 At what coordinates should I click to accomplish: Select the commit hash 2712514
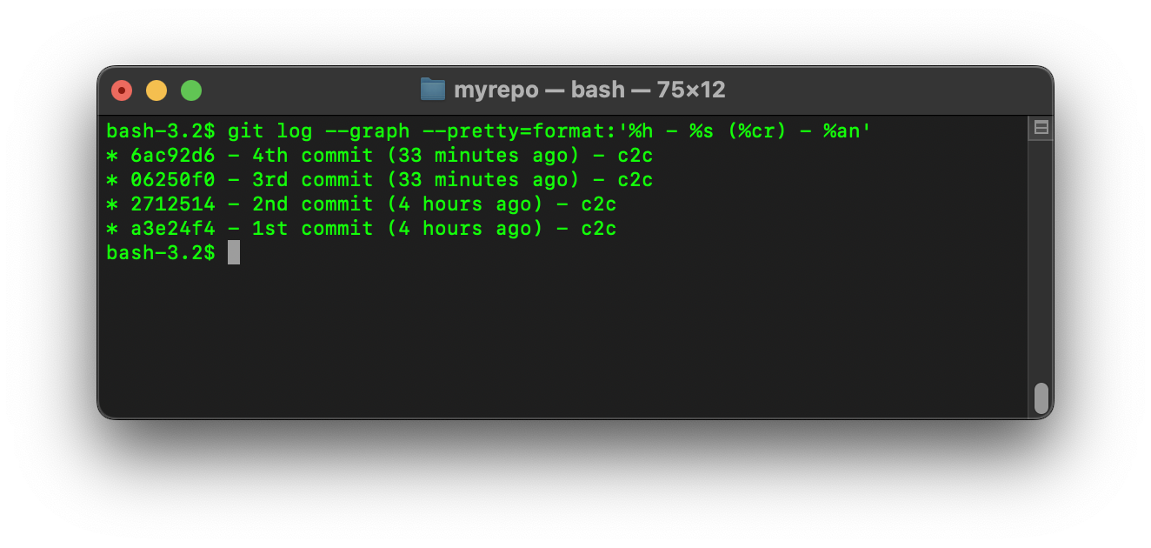pos(173,204)
